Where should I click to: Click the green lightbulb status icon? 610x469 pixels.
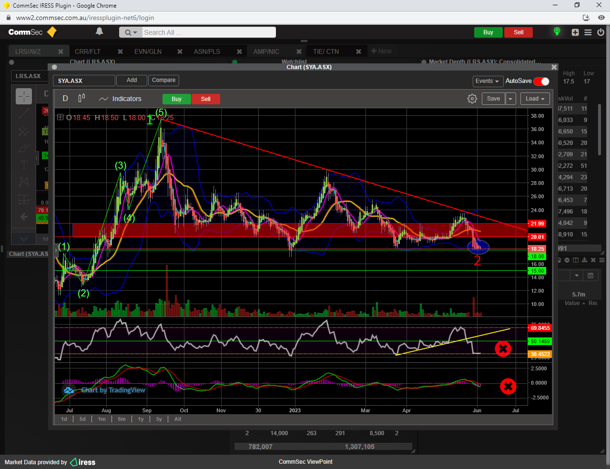click(557, 32)
